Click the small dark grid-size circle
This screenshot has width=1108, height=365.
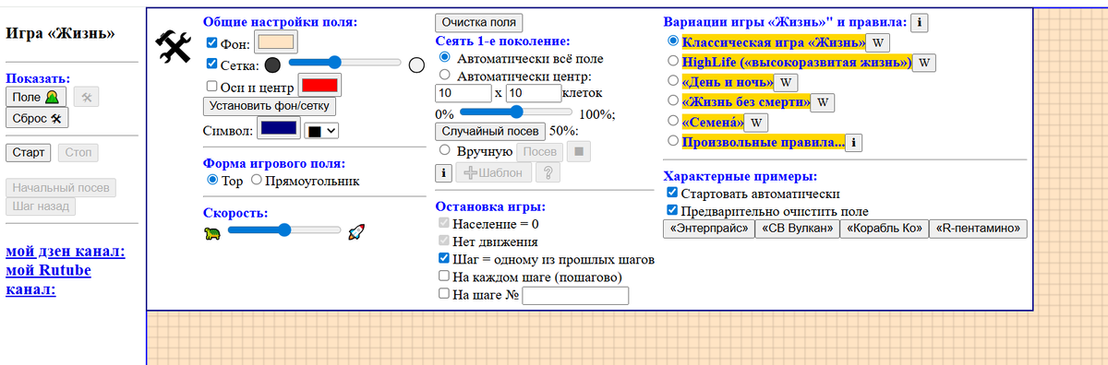[272, 65]
